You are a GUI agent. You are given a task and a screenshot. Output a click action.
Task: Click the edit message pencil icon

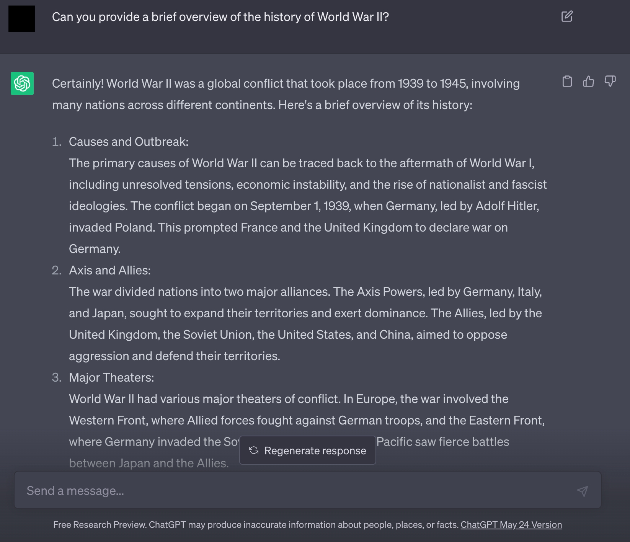[x=567, y=16]
